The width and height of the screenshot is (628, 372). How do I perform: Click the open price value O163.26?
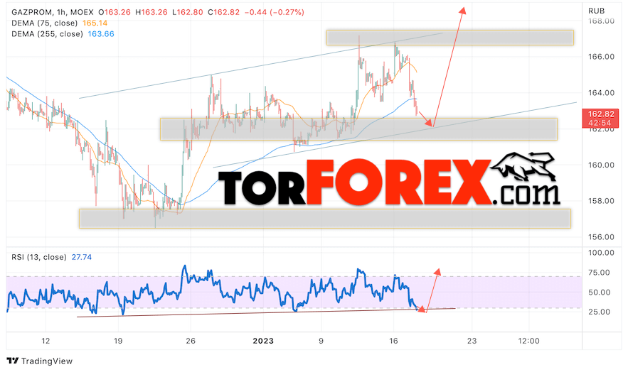(115, 12)
